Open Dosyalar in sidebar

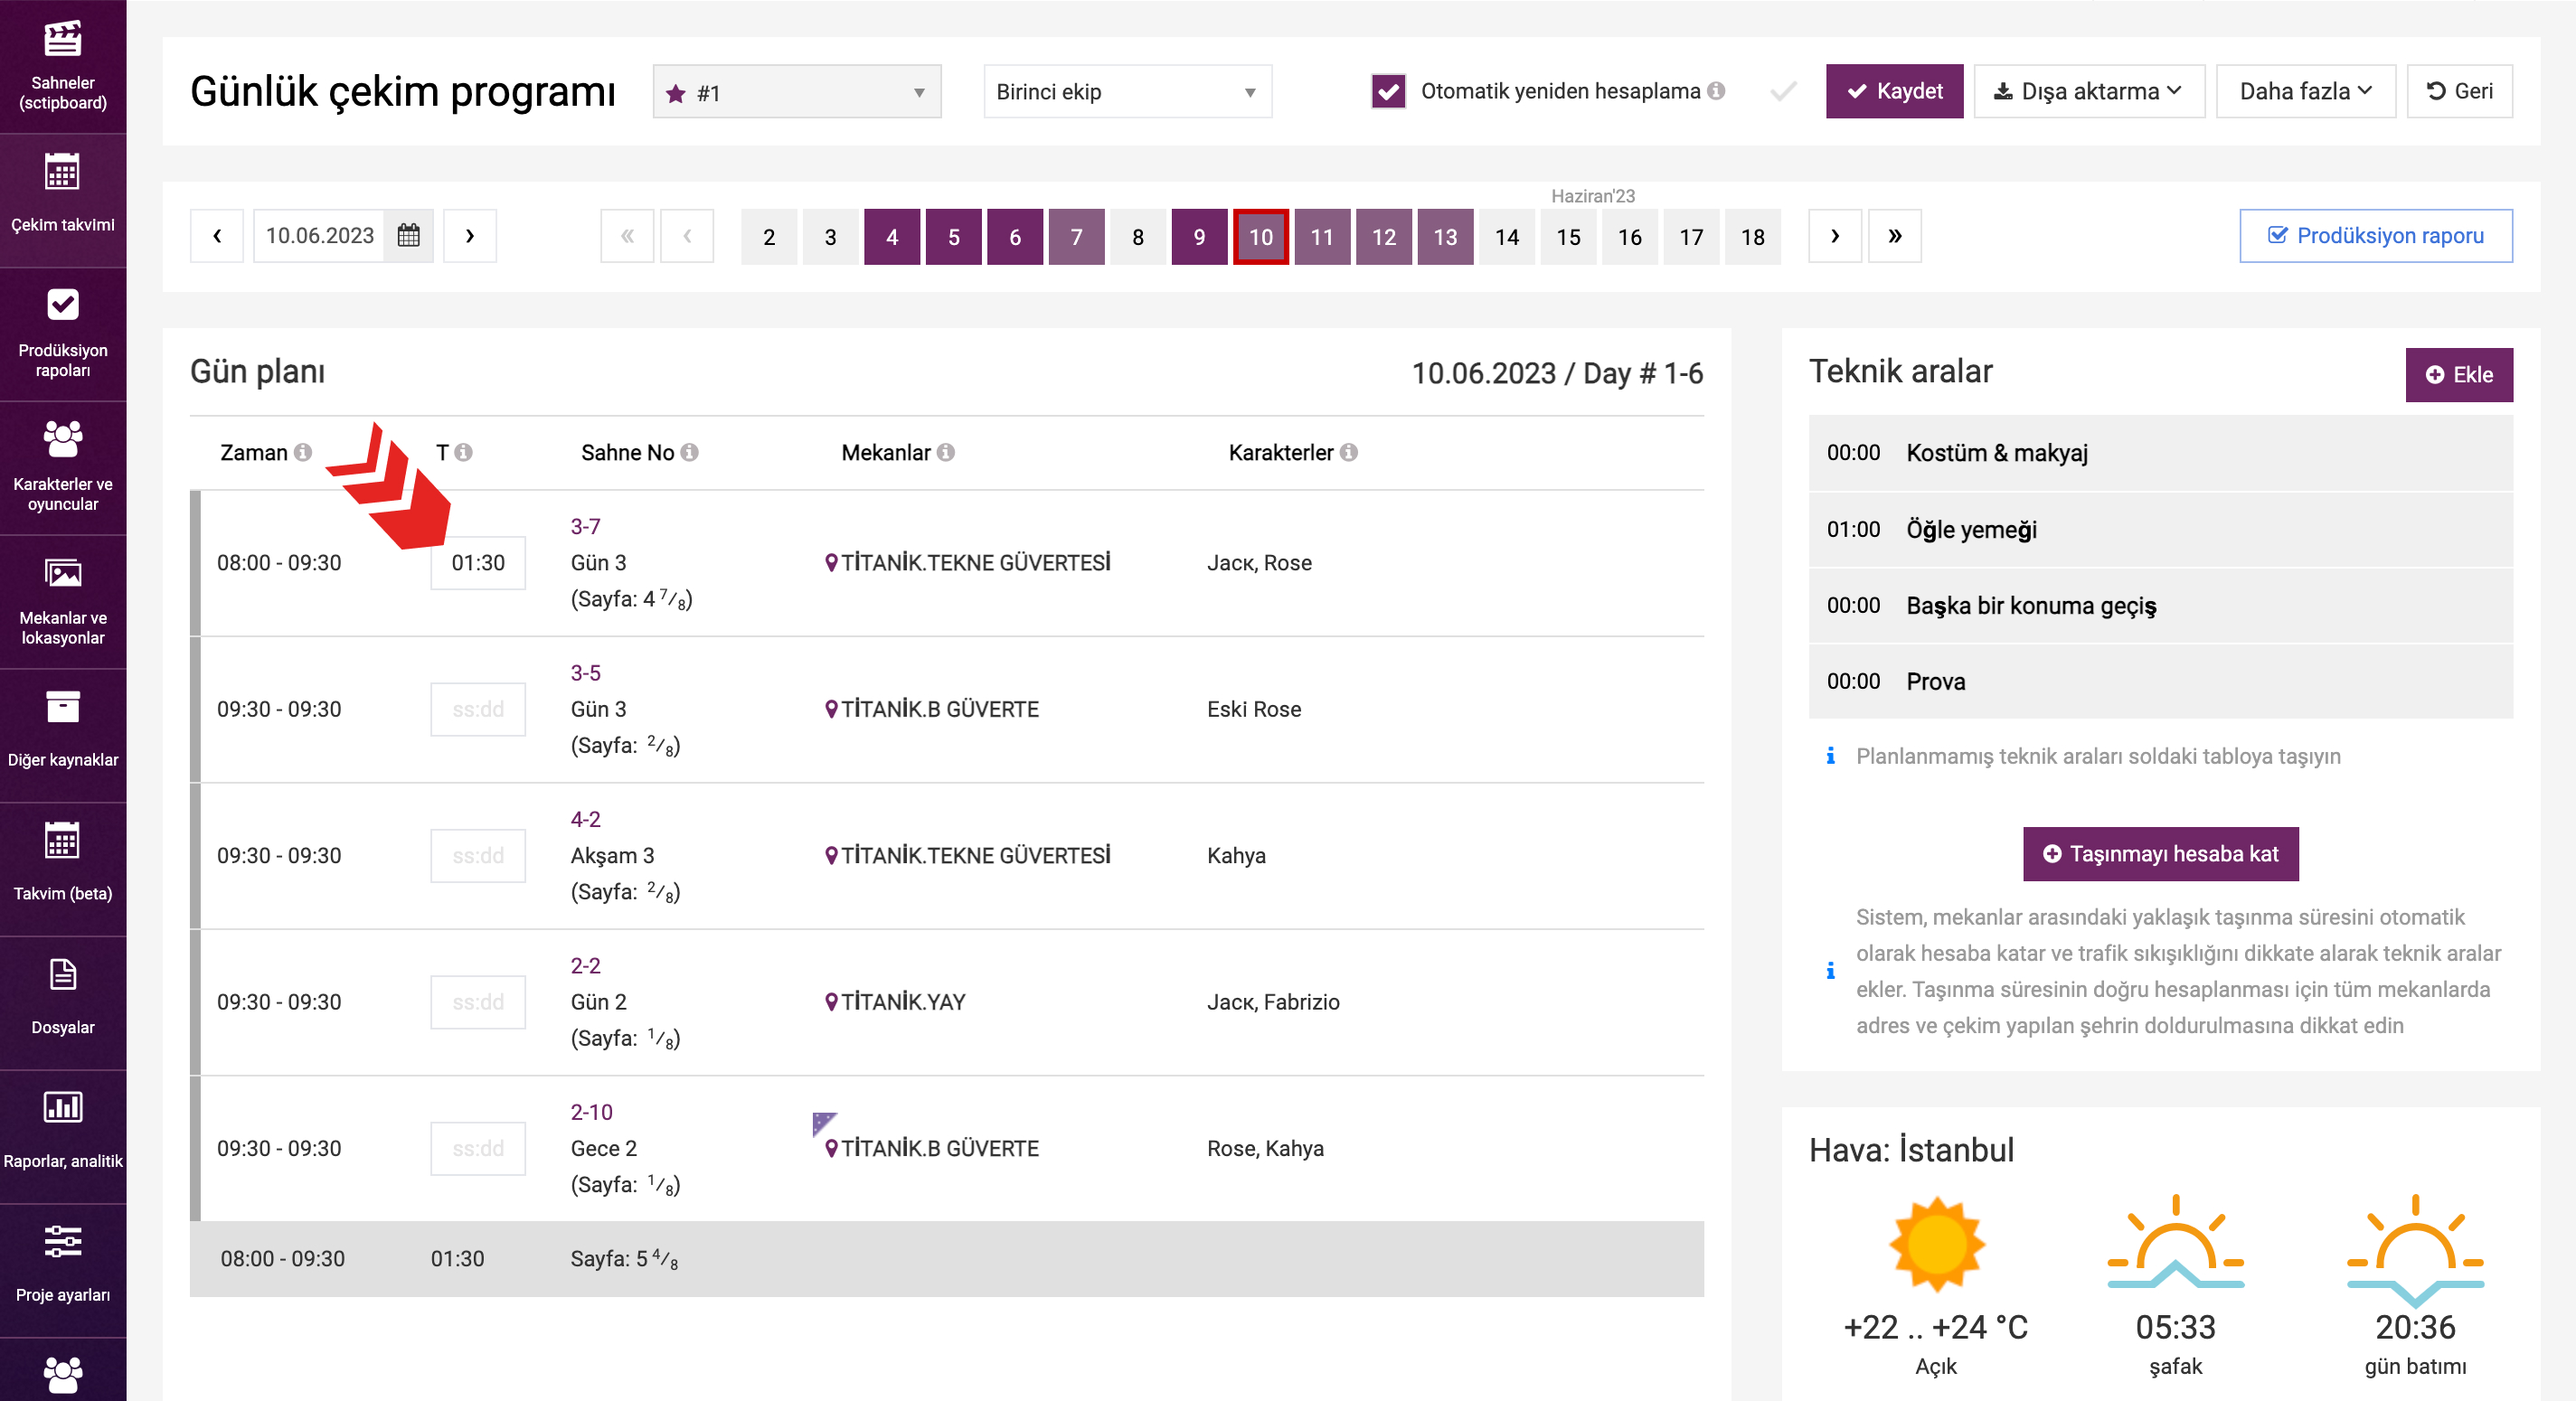tap(63, 1003)
